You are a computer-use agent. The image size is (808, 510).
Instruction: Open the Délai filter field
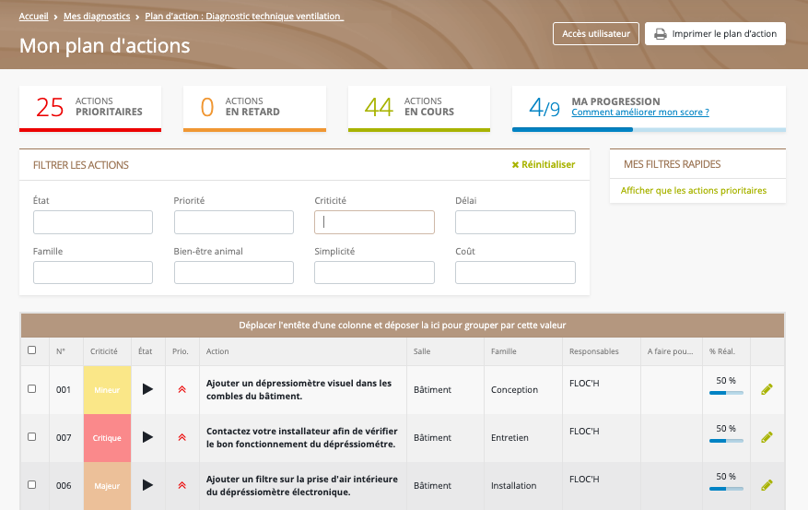(515, 222)
